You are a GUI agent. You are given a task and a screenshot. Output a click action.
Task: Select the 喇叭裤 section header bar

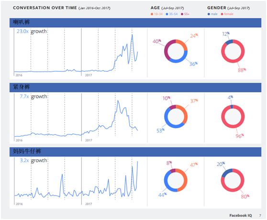[x=135, y=22]
